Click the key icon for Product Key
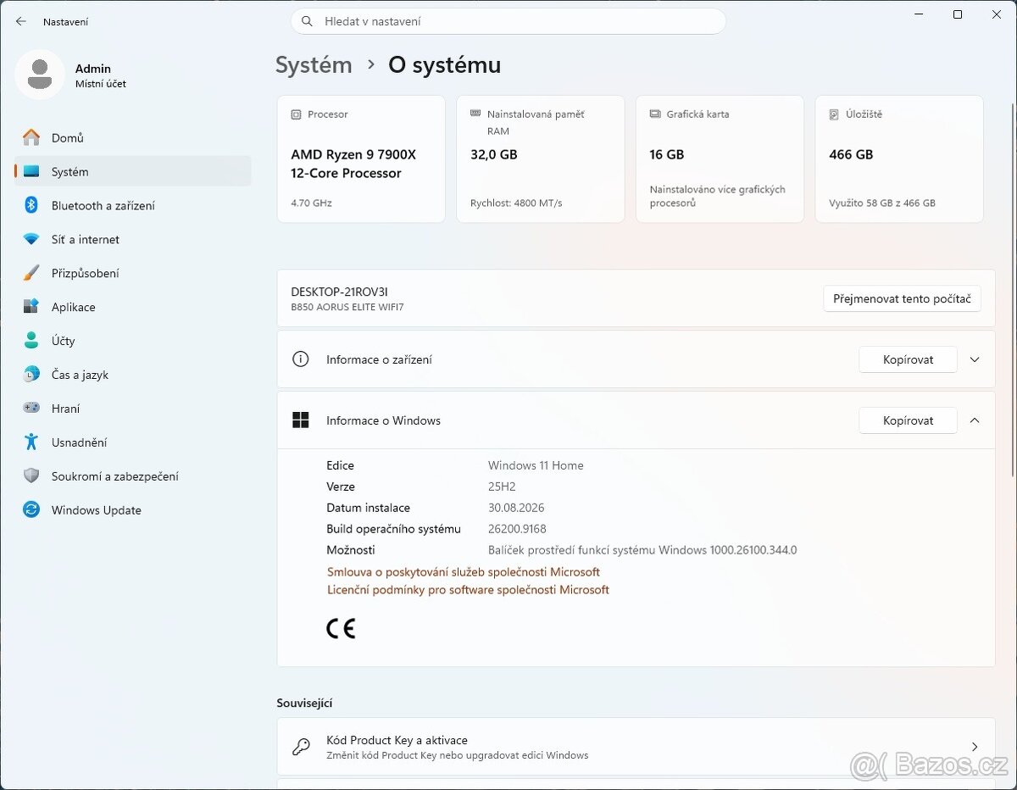Viewport: 1017px width, 790px height. [300, 747]
